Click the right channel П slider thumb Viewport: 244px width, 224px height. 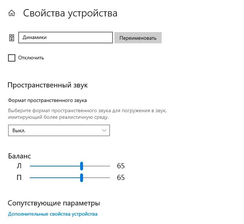[82, 178]
